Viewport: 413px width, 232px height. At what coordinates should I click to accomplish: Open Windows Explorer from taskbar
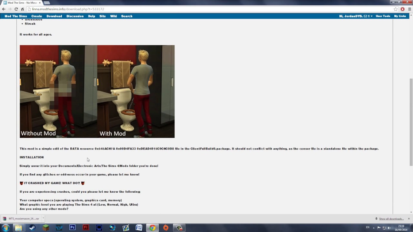click(18, 228)
